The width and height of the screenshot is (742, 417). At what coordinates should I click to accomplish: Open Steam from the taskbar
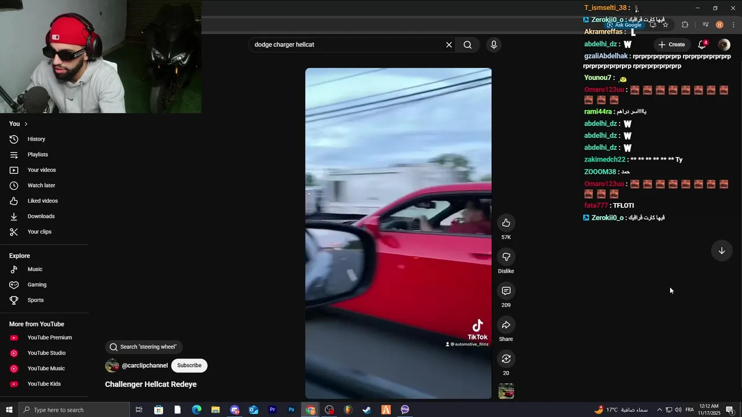tap(367, 410)
